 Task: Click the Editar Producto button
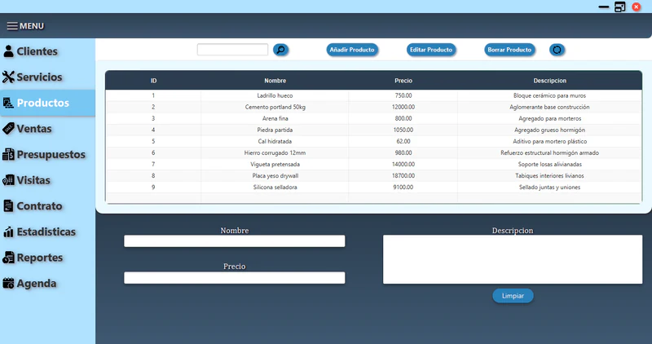(431, 50)
